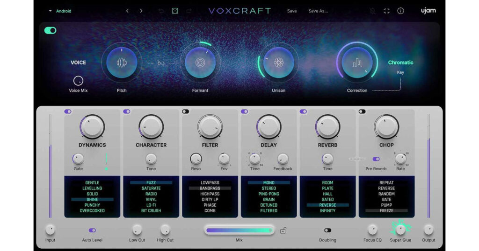The width and height of the screenshot is (479, 251).
Task: Click the randomize dice icon
Action: point(175,11)
